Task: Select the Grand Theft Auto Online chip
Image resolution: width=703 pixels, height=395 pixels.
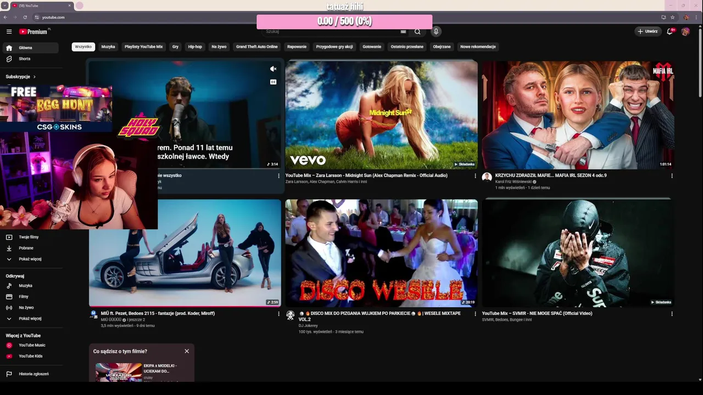Action: (256, 47)
